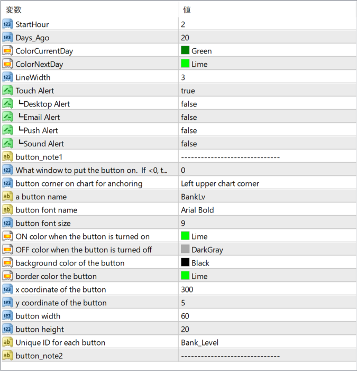Click the icon next to Sound Alert
Viewport: 357px width, 371px height.
coord(7,144)
